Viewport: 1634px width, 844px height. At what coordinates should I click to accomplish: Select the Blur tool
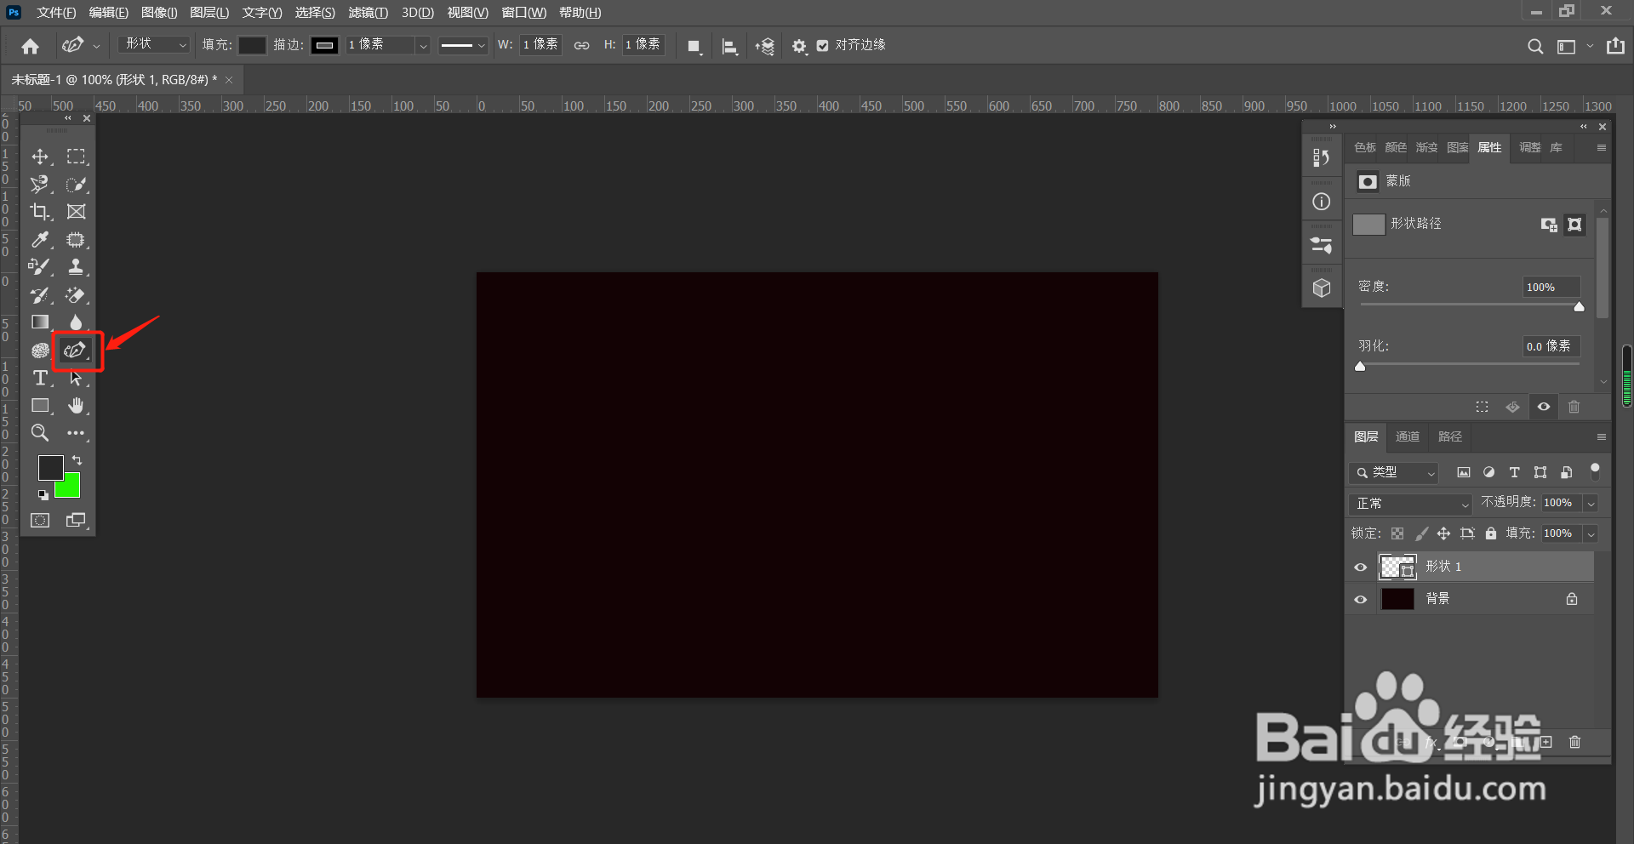pyautogui.click(x=77, y=322)
